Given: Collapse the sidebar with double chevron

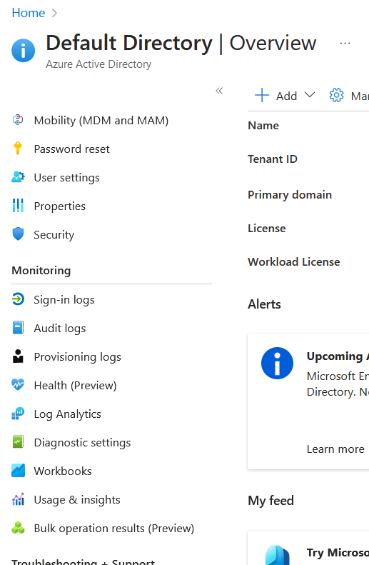Looking at the screenshot, I should 219,91.
